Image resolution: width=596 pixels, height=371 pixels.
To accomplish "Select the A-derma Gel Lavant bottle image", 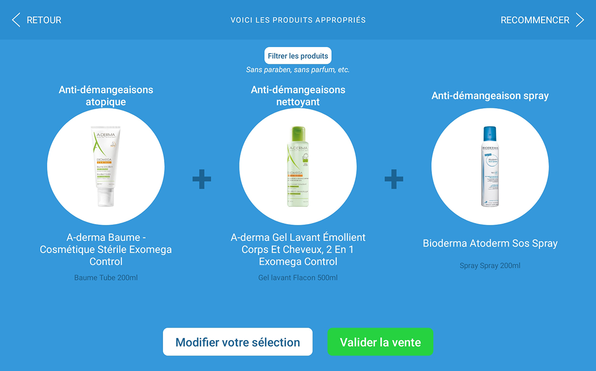I will pos(298,166).
